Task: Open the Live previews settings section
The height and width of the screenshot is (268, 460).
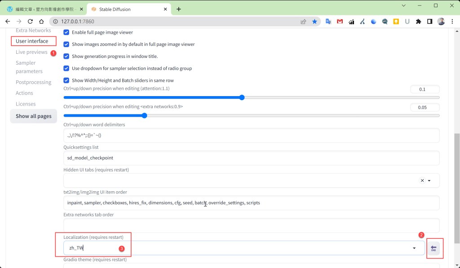Action: (31, 52)
